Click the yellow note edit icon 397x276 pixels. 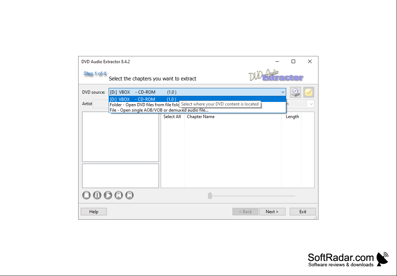click(x=309, y=92)
